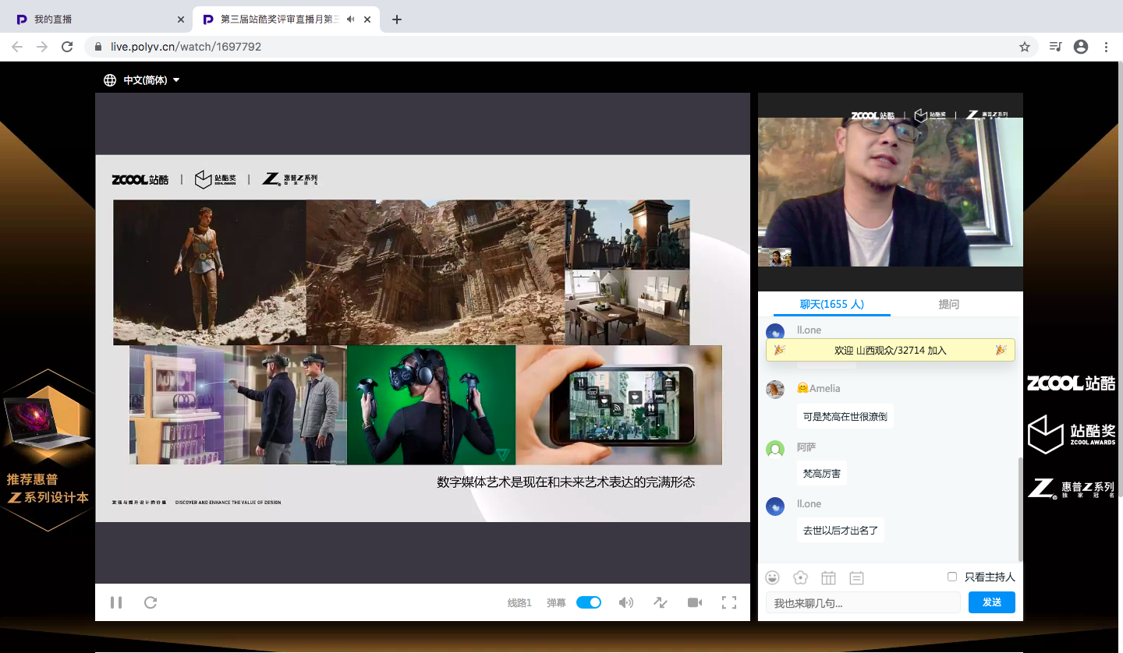Click the small inset thumbnail in webcam video

click(x=775, y=257)
